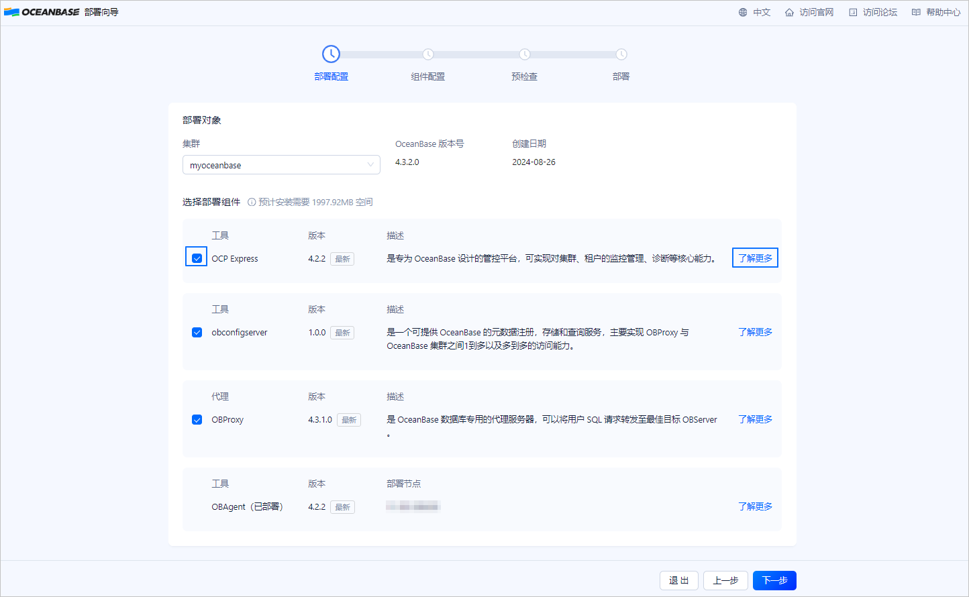Image resolution: width=969 pixels, height=597 pixels.
Task: Click the 部署配置 step clock icon
Action: click(331, 54)
